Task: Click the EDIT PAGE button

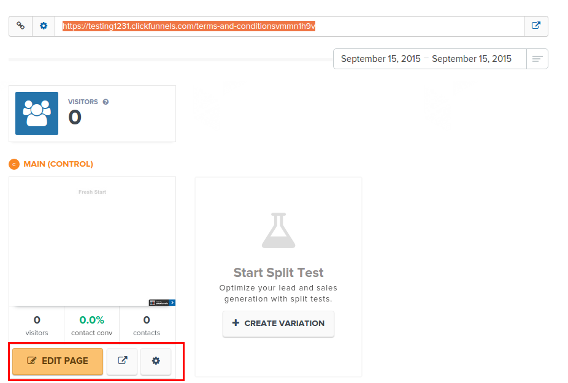Action: 58,361
